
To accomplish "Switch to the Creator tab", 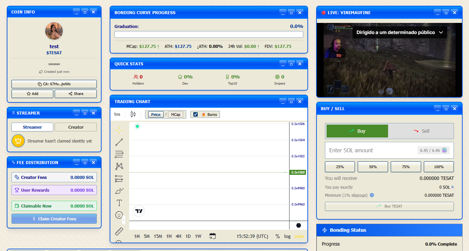I will click(76, 127).
